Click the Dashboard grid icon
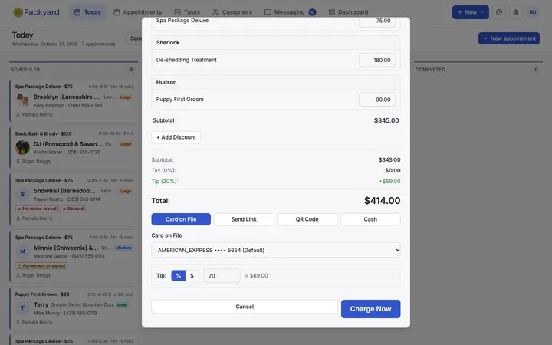Screen dimensions: 552x345 [x=332, y=12]
